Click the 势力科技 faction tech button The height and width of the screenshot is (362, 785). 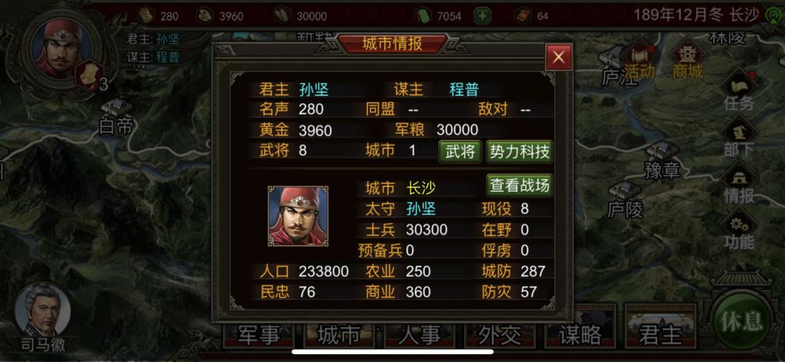tap(519, 151)
